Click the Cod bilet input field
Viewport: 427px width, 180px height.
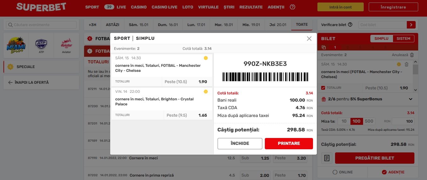382,25
